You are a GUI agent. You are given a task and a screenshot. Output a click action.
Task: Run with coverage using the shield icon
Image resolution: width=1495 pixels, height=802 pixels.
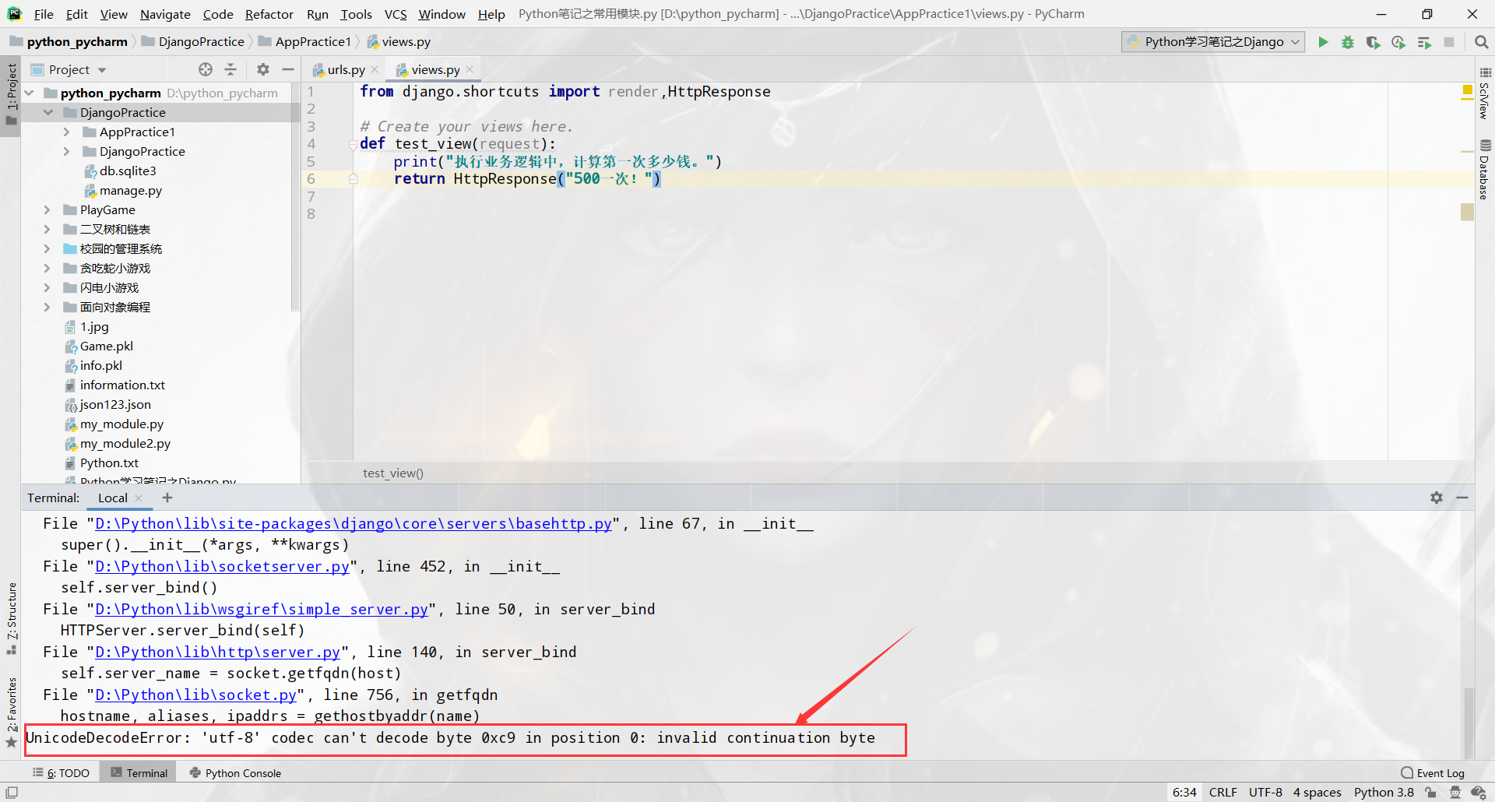[x=1373, y=41]
